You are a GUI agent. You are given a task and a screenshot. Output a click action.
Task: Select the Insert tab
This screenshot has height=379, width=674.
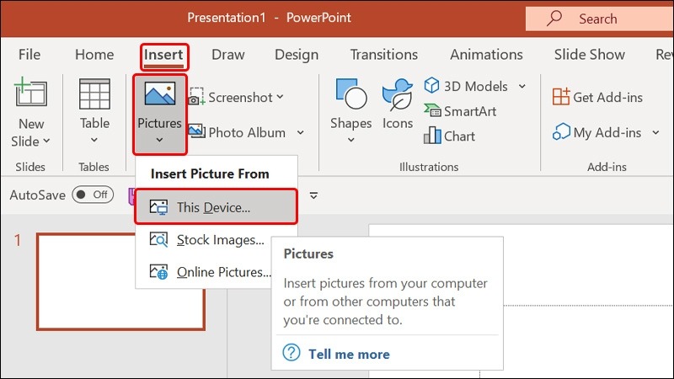tap(163, 55)
